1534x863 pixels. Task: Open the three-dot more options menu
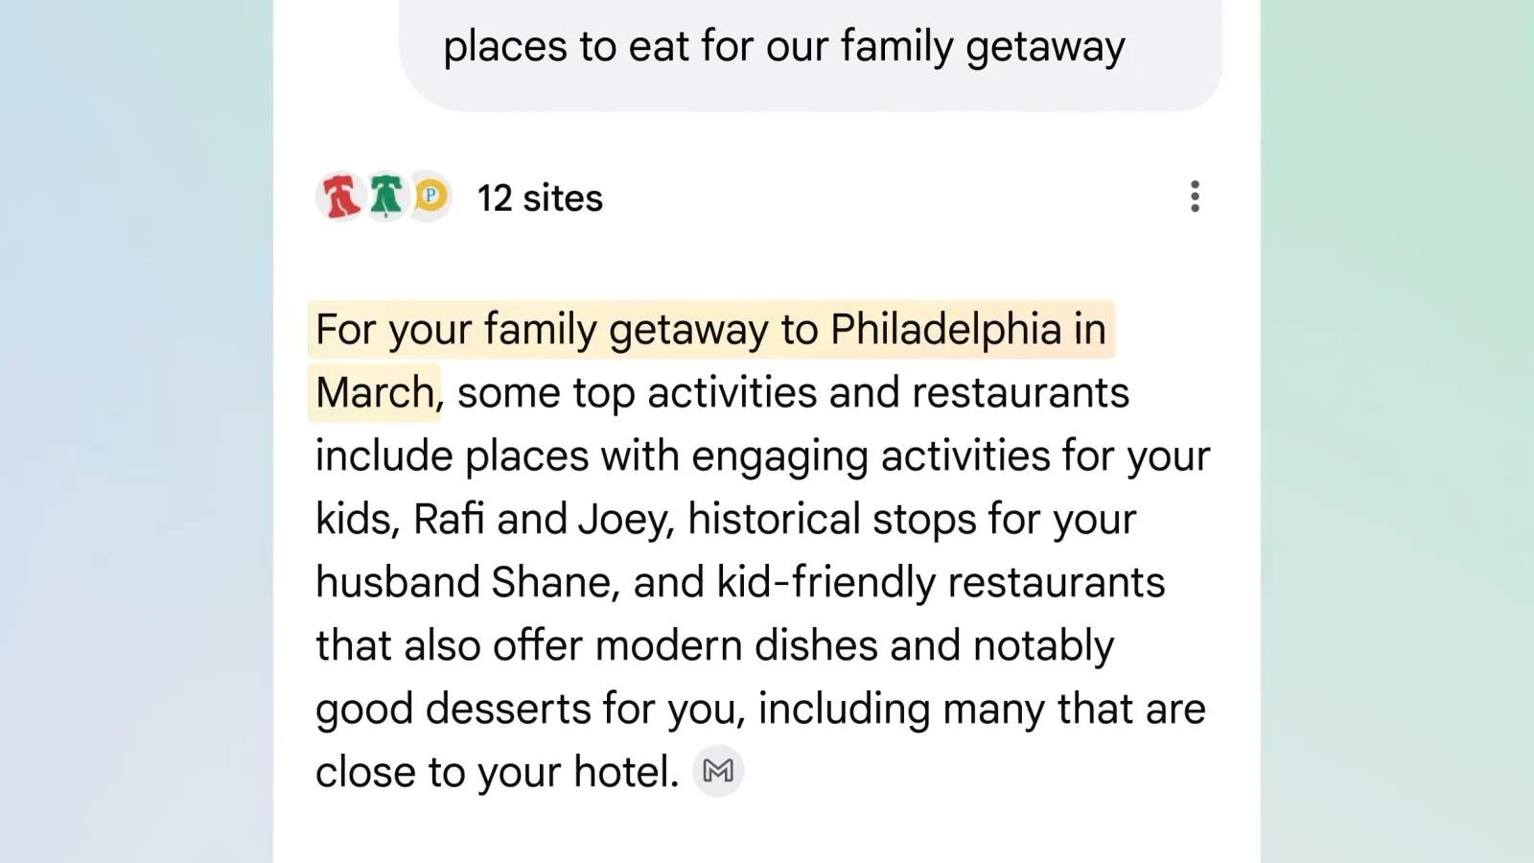(x=1195, y=197)
